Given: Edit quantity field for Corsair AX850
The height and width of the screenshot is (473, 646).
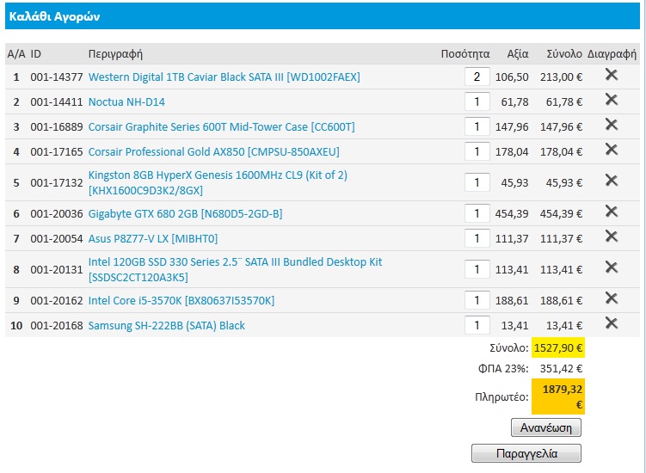Looking at the screenshot, I should click(x=477, y=151).
